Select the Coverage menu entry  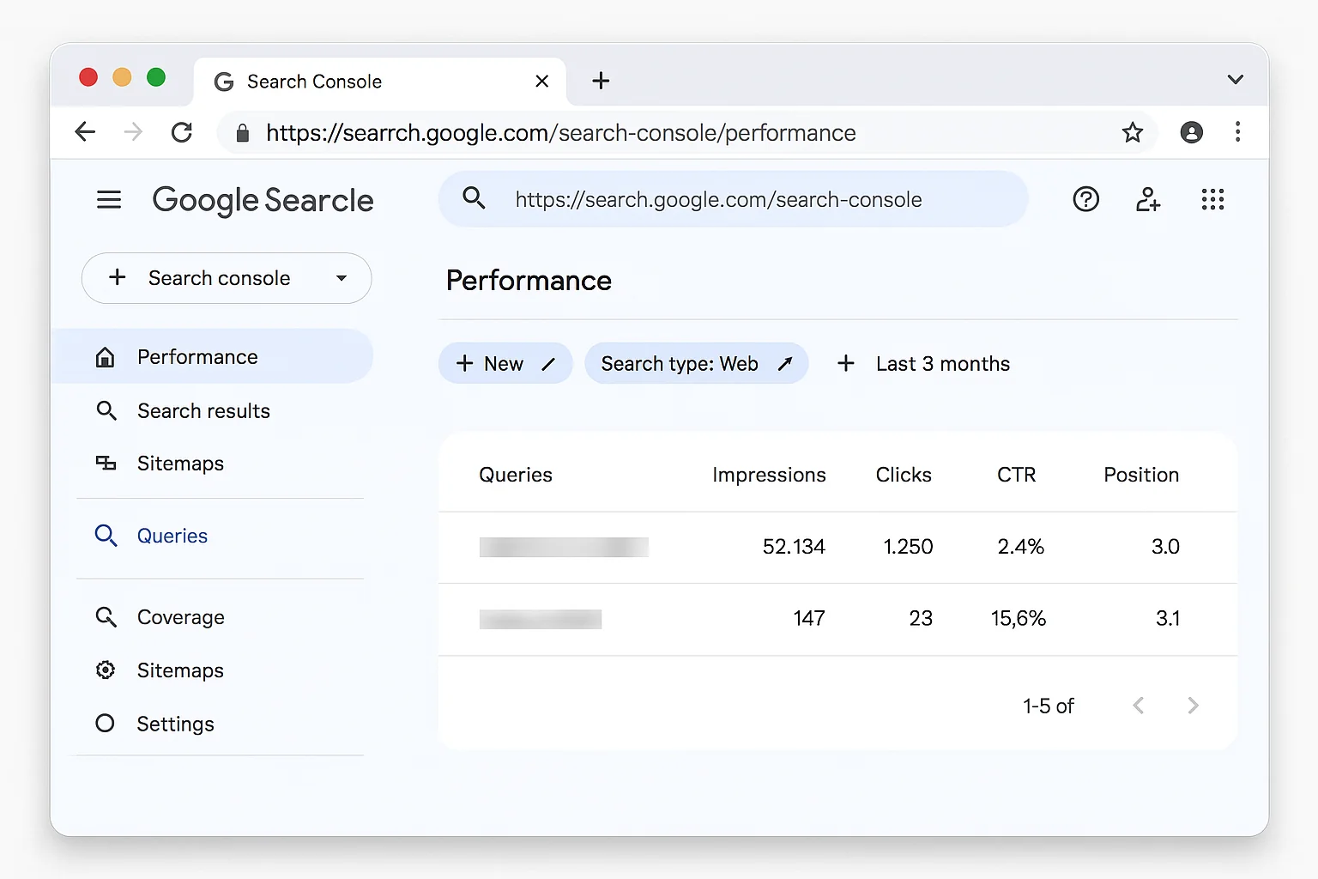tap(180, 616)
